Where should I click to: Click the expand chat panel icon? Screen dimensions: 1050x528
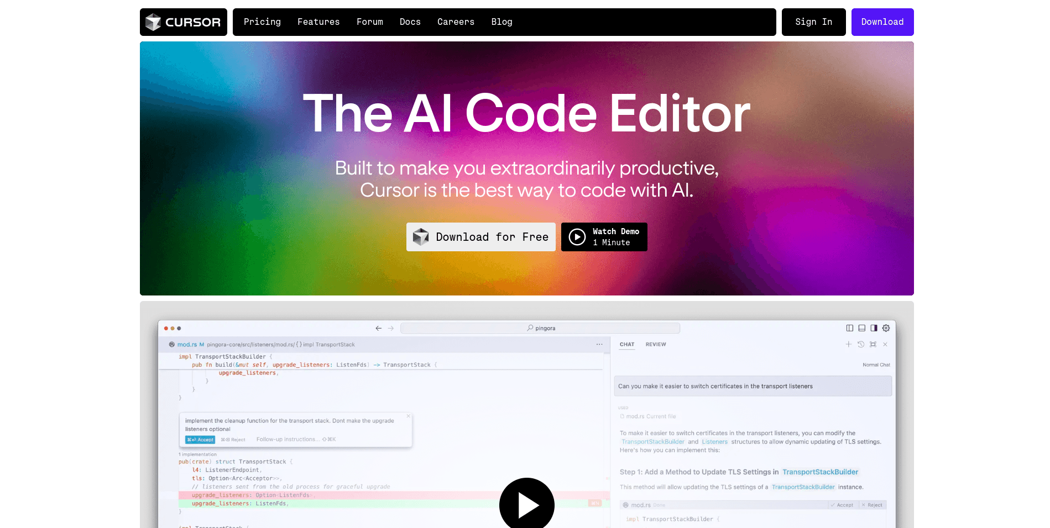(873, 344)
